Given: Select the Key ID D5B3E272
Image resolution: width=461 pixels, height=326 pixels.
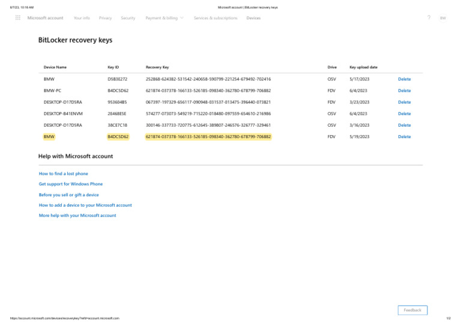Looking at the screenshot, I should pos(117,79).
